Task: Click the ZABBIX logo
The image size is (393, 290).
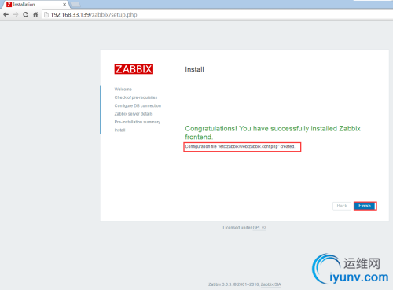Action: (x=134, y=69)
